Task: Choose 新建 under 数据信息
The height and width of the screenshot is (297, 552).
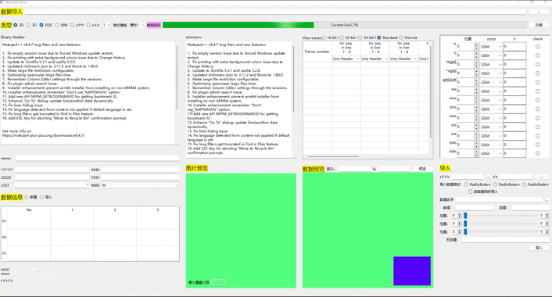Action: [27, 197]
